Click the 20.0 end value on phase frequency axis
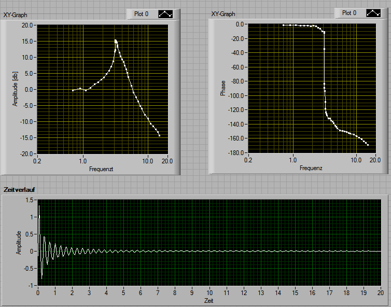 click(375, 160)
